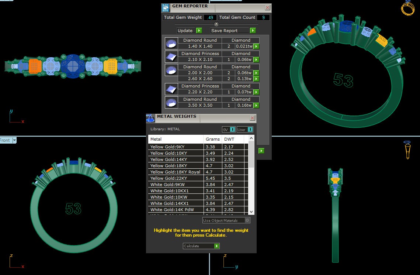Click the yellow ring icon in top-right corner
The height and width of the screenshot is (275, 420).
407,8
